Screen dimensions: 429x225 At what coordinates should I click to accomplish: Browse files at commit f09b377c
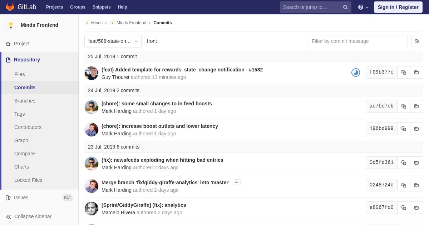(416, 72)
